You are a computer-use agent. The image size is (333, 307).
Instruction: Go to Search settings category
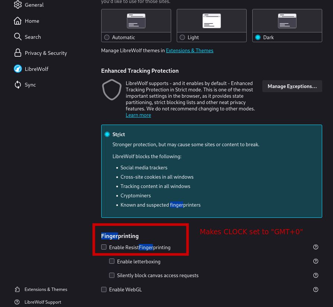(33, 37)
